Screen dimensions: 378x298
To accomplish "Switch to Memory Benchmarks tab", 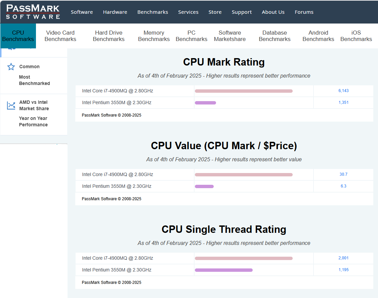I will [154, 36].
